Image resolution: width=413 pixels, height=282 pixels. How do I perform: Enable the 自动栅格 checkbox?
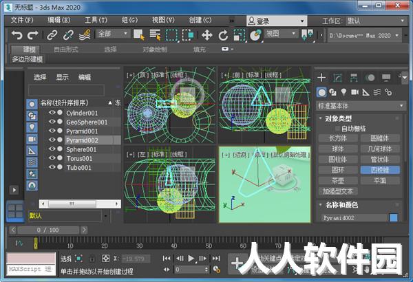pos(337,129)
